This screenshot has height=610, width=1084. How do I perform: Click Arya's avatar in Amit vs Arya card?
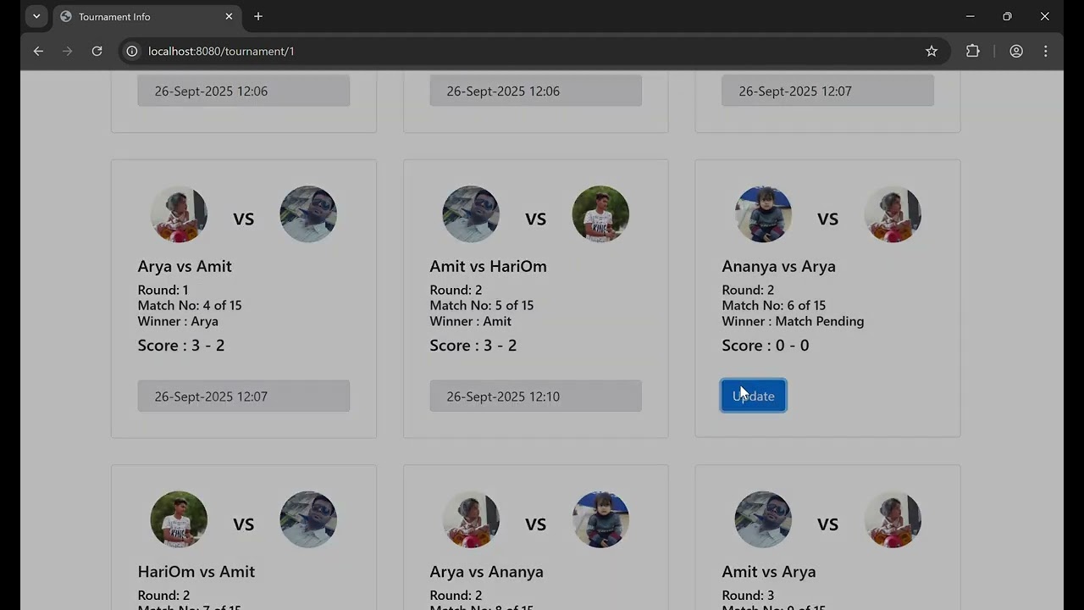click(893, 519)
